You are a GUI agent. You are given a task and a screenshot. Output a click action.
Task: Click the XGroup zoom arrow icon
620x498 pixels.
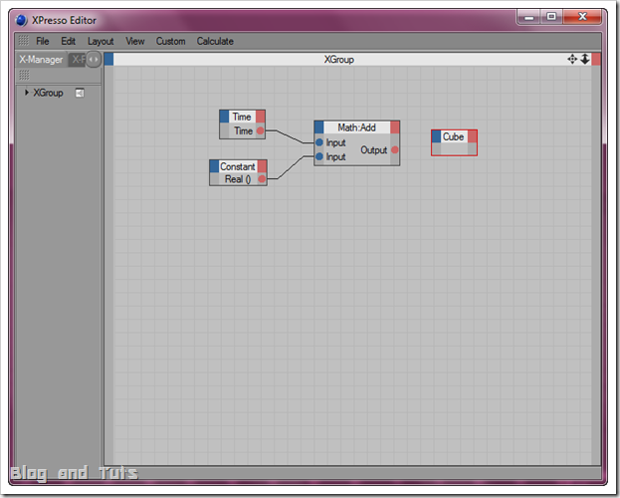(x=585, y=60)
